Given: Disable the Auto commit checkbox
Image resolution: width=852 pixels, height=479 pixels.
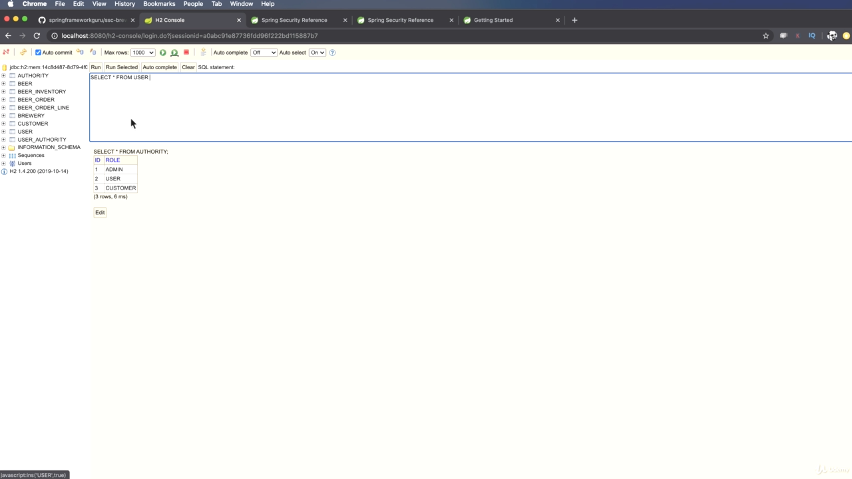Looking at the screenshot, I should point(38,53).
